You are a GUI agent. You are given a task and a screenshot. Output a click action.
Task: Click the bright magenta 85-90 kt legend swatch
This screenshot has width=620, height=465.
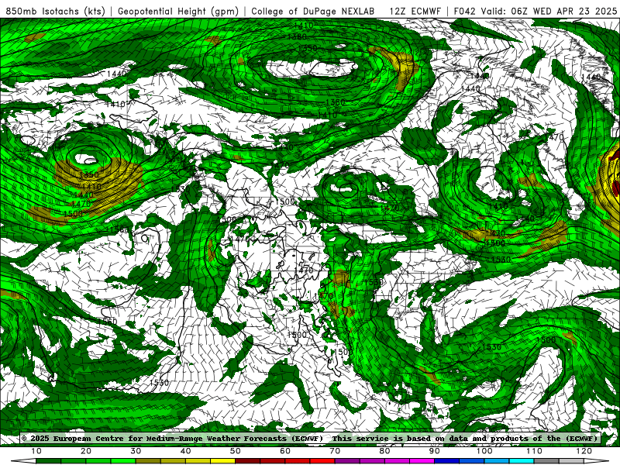click(422, 461)
